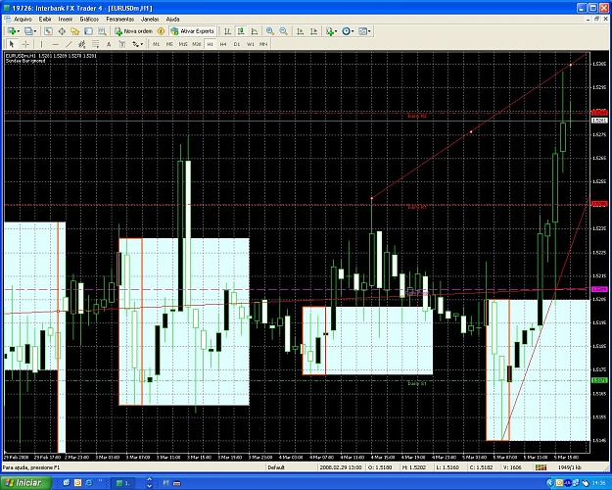This screenshot has width=612, height=490.
Task: Open the arrows objects icon
Action: [x=135, y=44]
